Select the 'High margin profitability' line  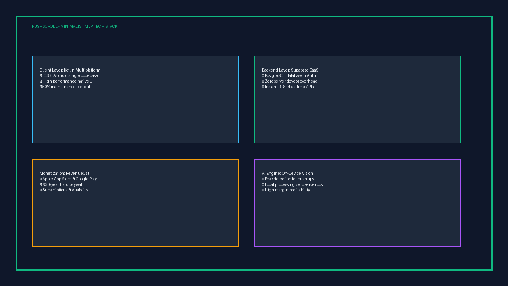[286, 190]
